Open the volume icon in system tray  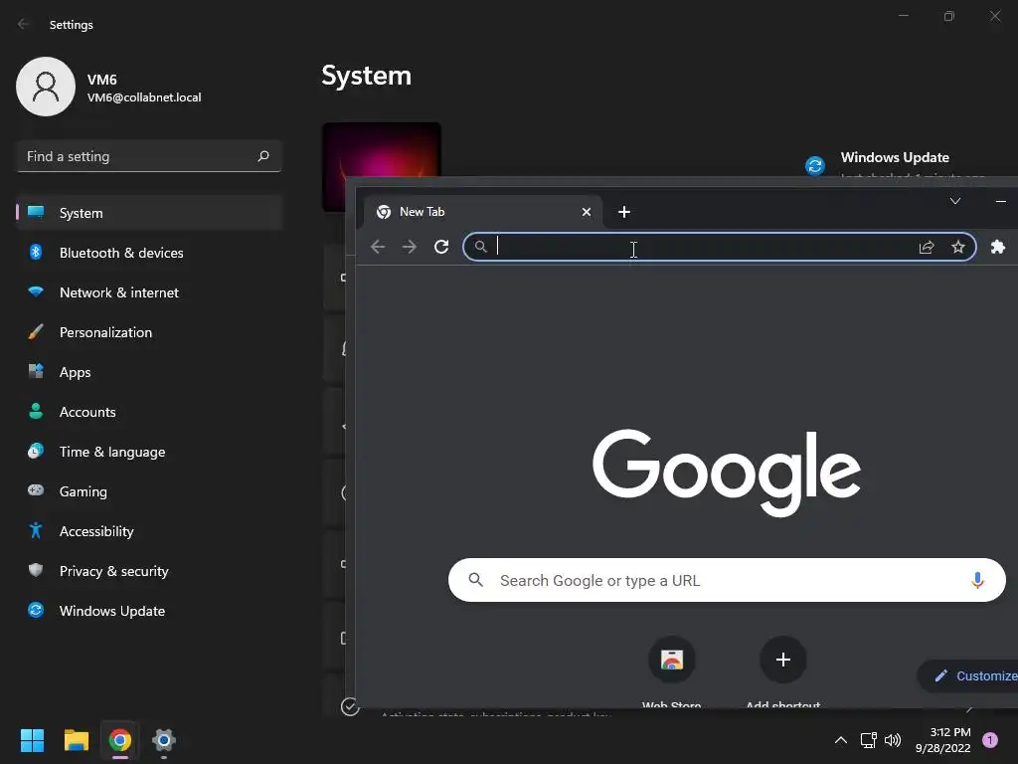coord(893,740)
